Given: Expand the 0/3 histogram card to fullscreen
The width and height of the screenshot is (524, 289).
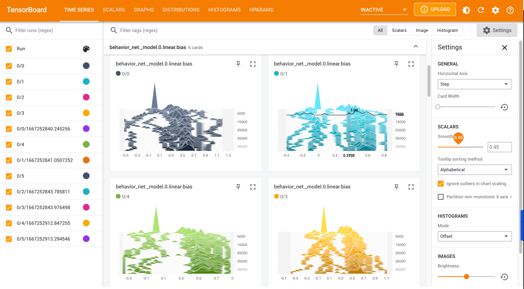Looking at the screenshot, I should pos(411,187).
